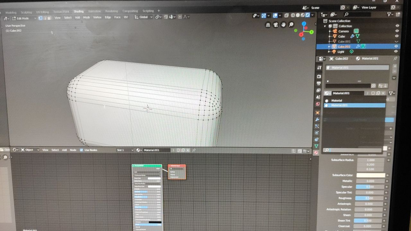Image resolution: width=411 pixels, height=231 pixels.
Task: Browse material dropdown in properties
Action: tap(327, 93)
